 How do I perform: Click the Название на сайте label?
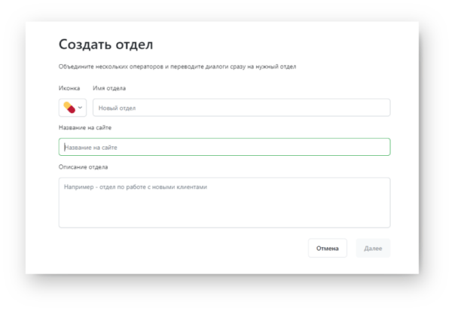[85, 127]
